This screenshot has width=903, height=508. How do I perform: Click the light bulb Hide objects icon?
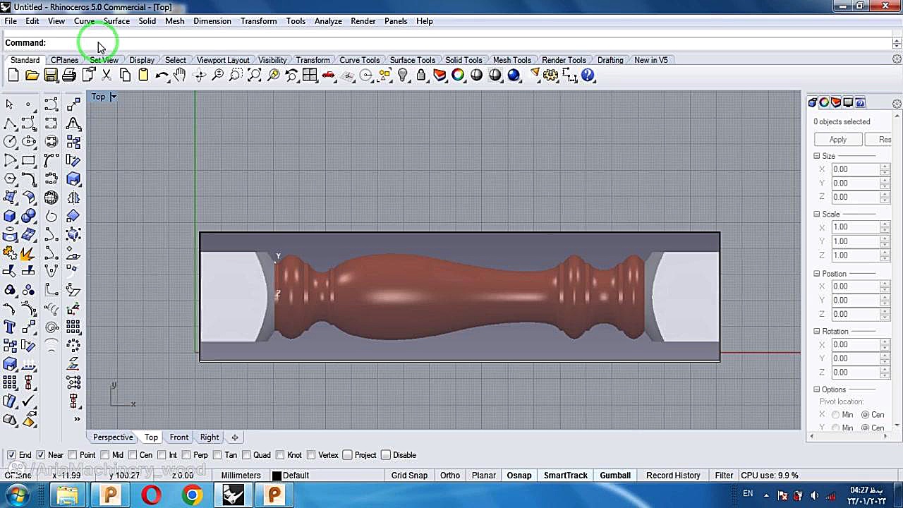coord(403,75)
